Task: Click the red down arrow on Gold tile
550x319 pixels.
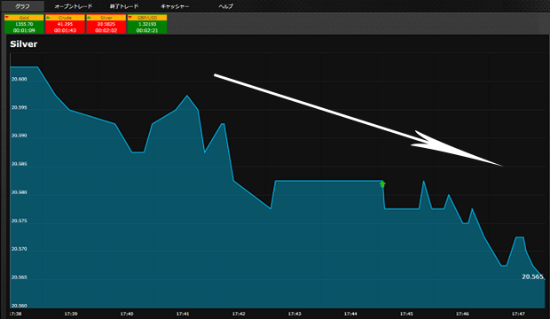Action: [x=7, y=17]
